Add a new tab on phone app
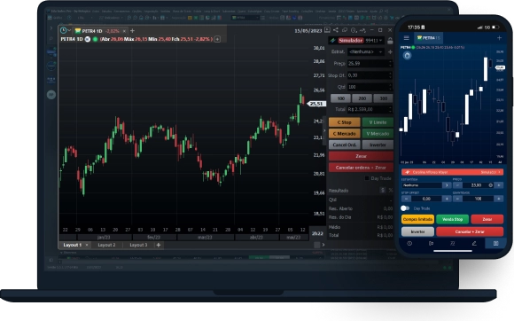The height and width of the screenshot is (321, 514). pyautogui.click(x=499, y=38)
